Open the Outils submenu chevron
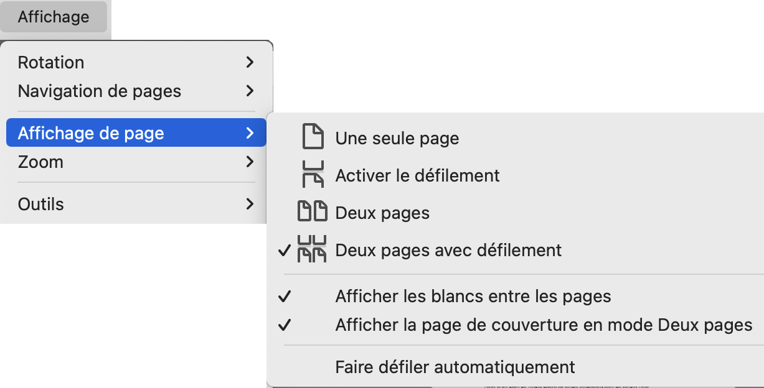Image resolution: width=764 pixels, height=388 pixels. tap(250, 204)
